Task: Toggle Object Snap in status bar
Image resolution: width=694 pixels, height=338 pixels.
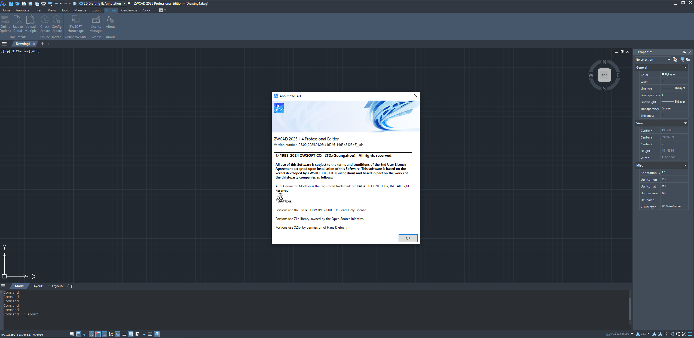Action: coord(98,334)
